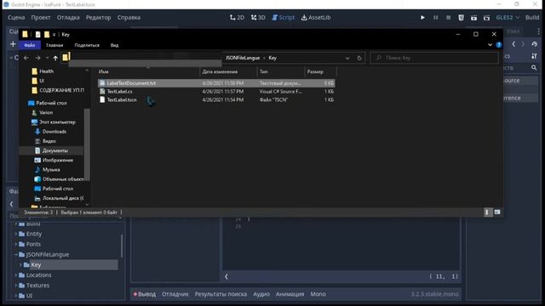Open the Редактор menu in Godot
Screen dimensions: 545x306
coord(99,17)
